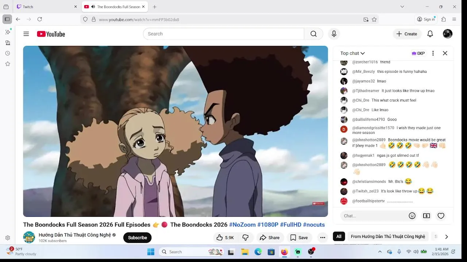
Task: Click in the YouTube search field
Action: click(223, 34)
